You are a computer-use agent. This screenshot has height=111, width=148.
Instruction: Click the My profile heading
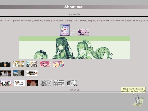pyautogui.click(x=74, y=15)
